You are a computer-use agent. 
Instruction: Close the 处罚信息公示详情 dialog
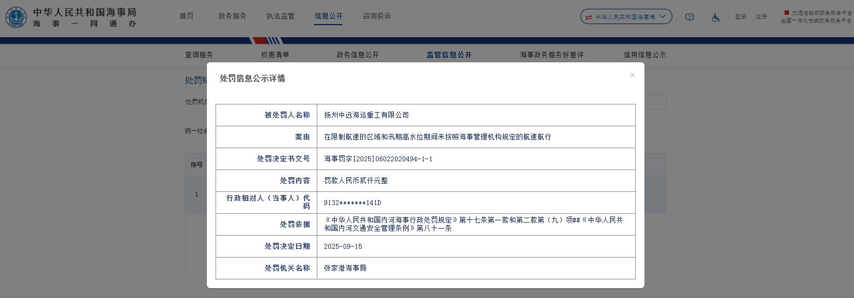click(x=632, y=75)
